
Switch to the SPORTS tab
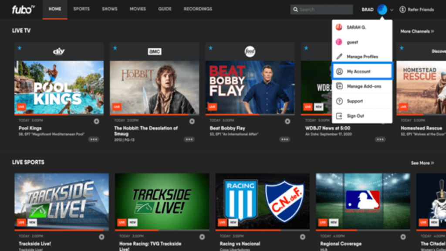click(81, 9)
